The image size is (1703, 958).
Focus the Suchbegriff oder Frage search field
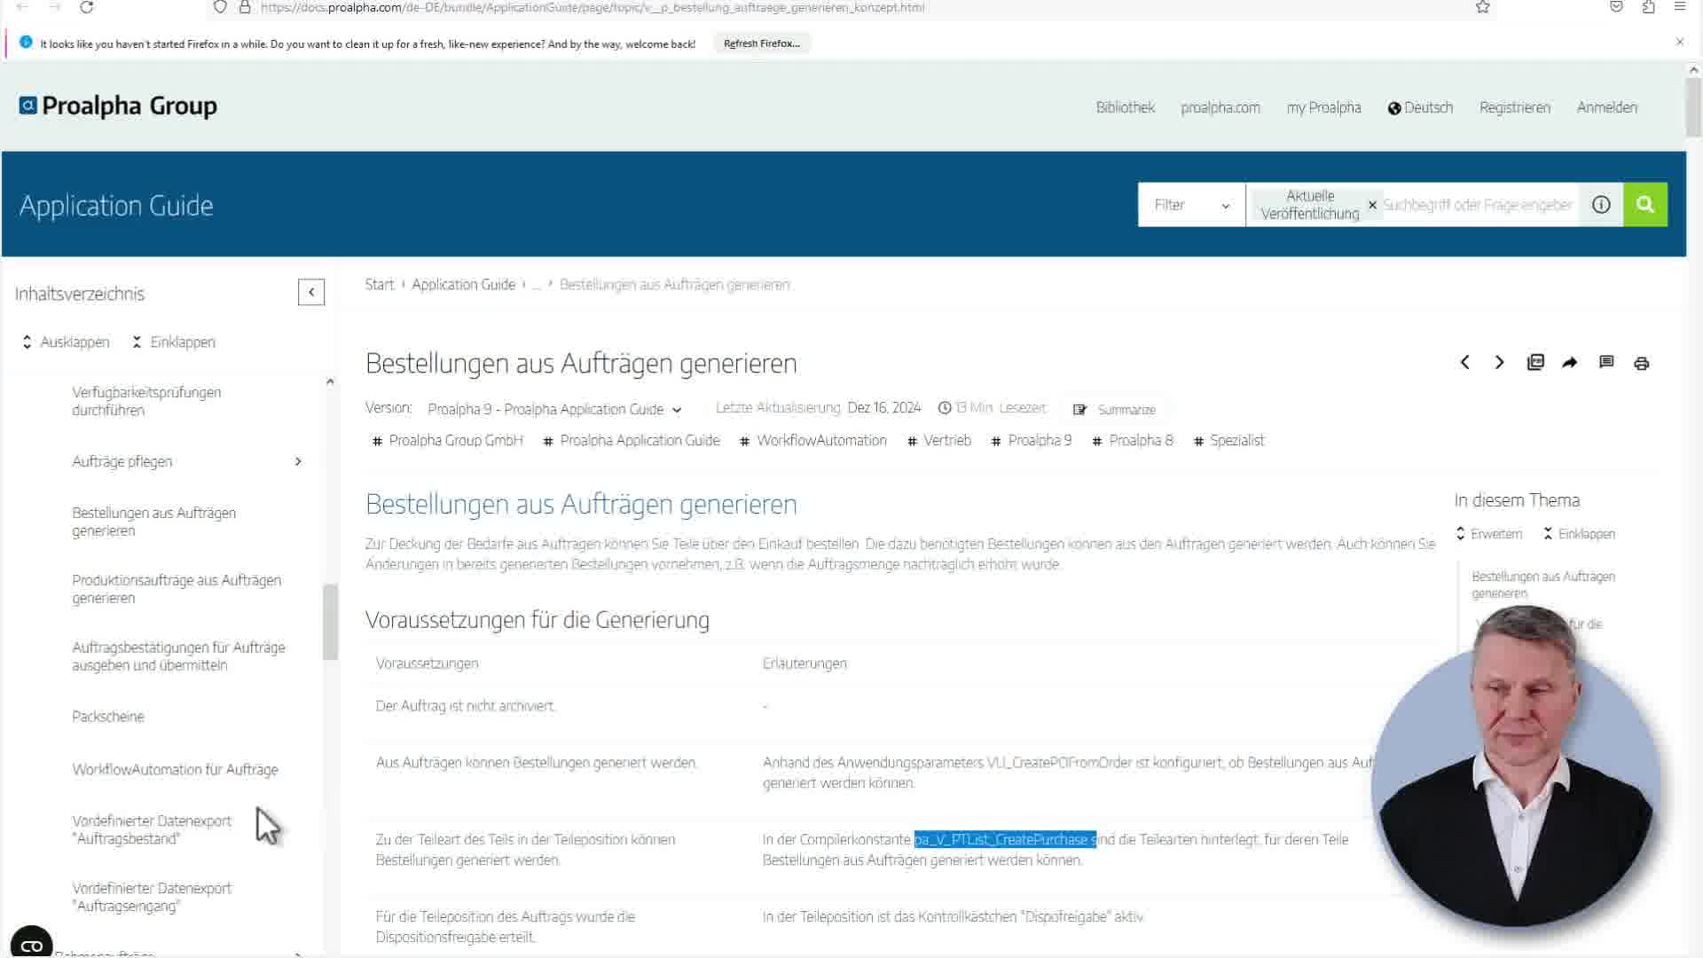point(1478,205)
